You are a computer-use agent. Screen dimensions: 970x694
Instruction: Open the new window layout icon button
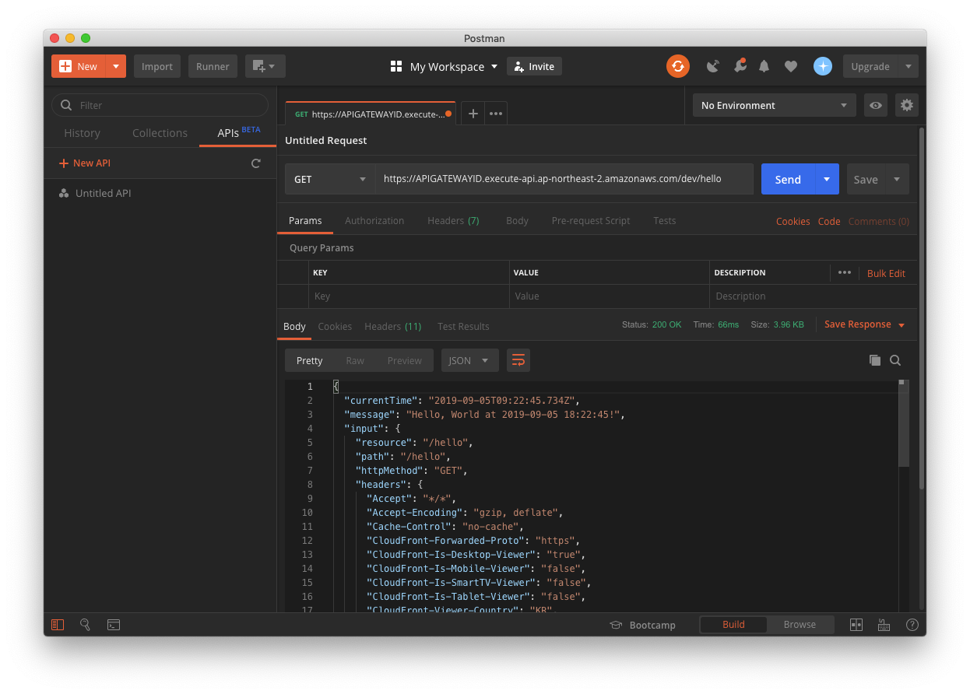[x=265, y=66]
